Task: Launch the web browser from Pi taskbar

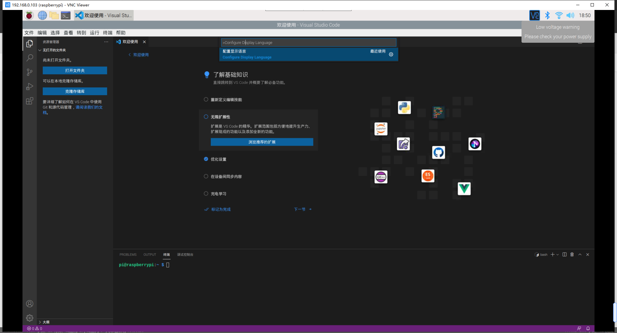Action: coord(42,15)
